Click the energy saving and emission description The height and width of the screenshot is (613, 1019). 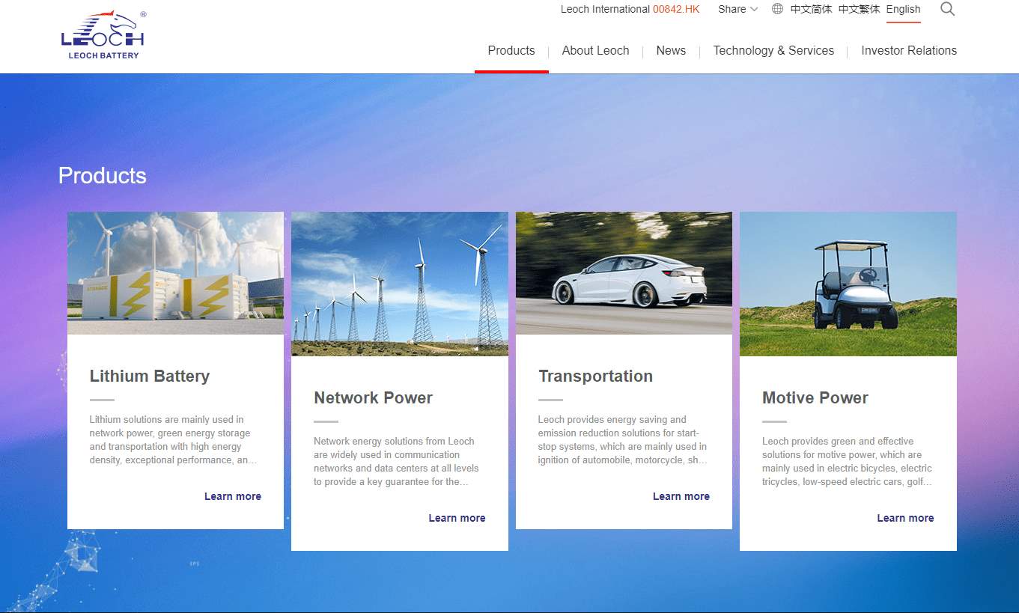coord(622,440)
